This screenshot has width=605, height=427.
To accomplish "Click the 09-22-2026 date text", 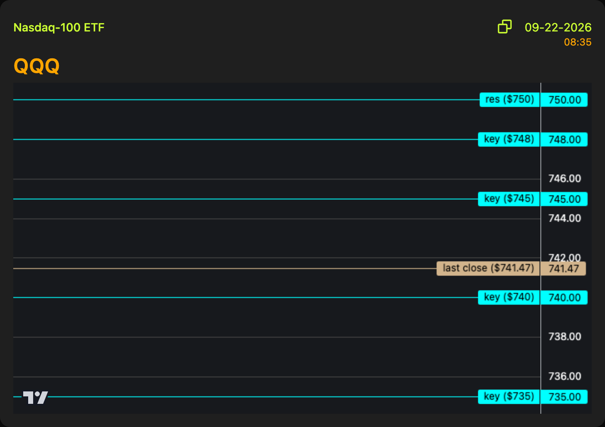I will pos(558,27).
